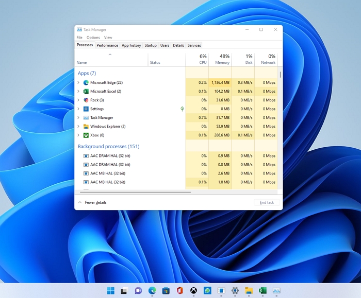The image size is (361, 298).
Task: Open Office app from the taskbar
Action: tap(180, 291)
